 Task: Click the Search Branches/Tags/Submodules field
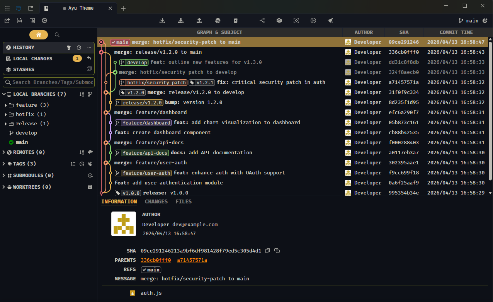52,82
